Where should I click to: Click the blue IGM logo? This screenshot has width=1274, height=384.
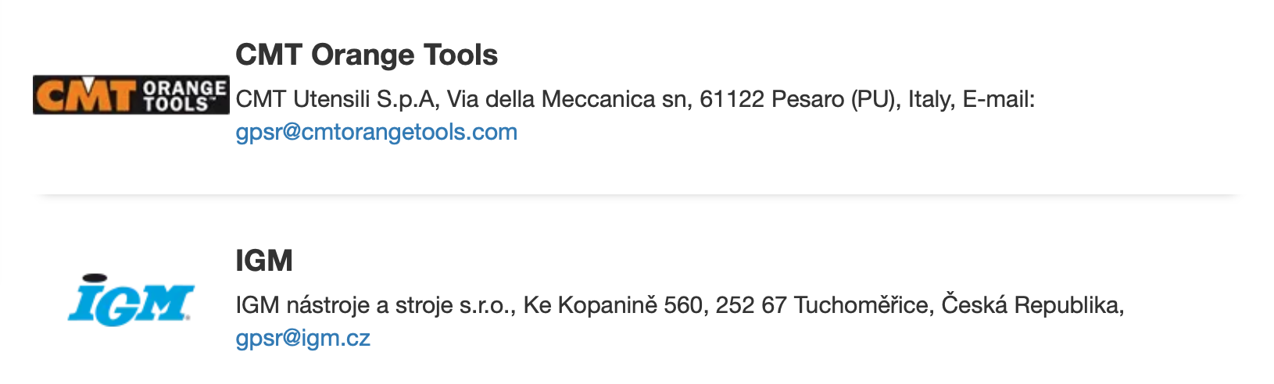point(131,300)
